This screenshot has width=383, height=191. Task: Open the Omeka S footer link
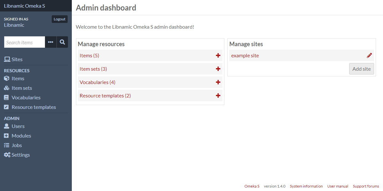point(252,186)
